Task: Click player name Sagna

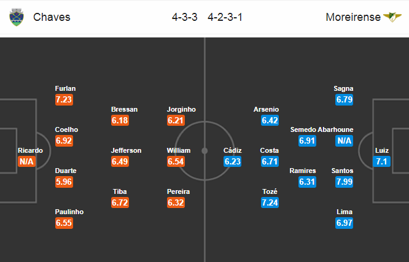Action: pyautogui.click(x=343, y=88)
